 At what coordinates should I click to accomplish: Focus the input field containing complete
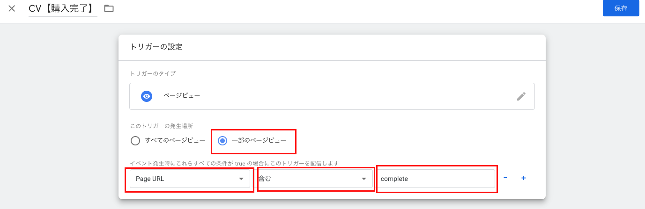(436, 179)
